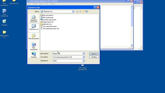
Task: Click Мои документы desktop icon
Action: [x=4, y=3]
